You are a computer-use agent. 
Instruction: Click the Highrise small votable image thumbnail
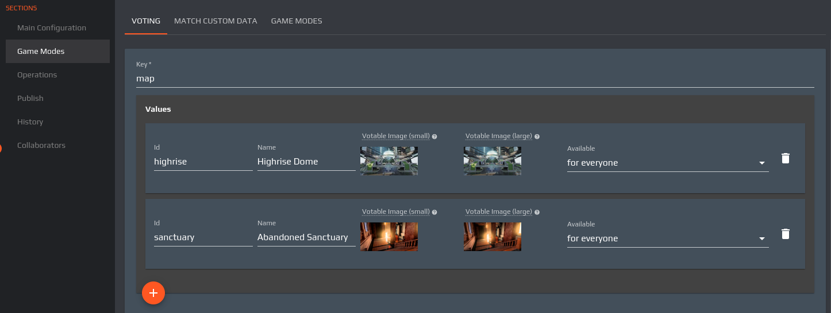point(389,161)
